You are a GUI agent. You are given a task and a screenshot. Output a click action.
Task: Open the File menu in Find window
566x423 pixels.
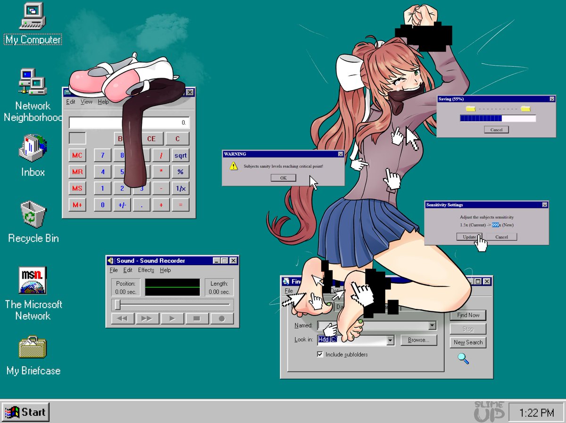(288, 291)
